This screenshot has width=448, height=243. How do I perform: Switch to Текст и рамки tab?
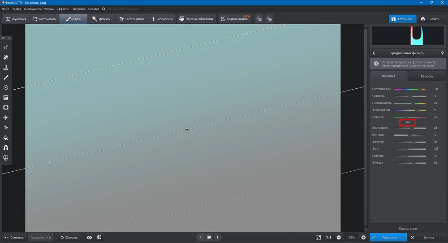point(132,19)
